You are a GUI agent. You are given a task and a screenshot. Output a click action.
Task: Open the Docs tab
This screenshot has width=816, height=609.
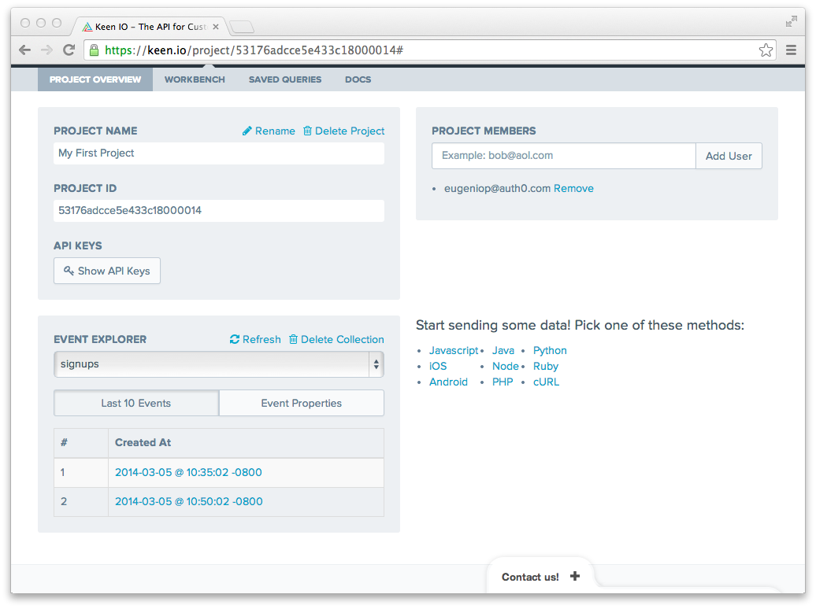(x=358, y=79)
